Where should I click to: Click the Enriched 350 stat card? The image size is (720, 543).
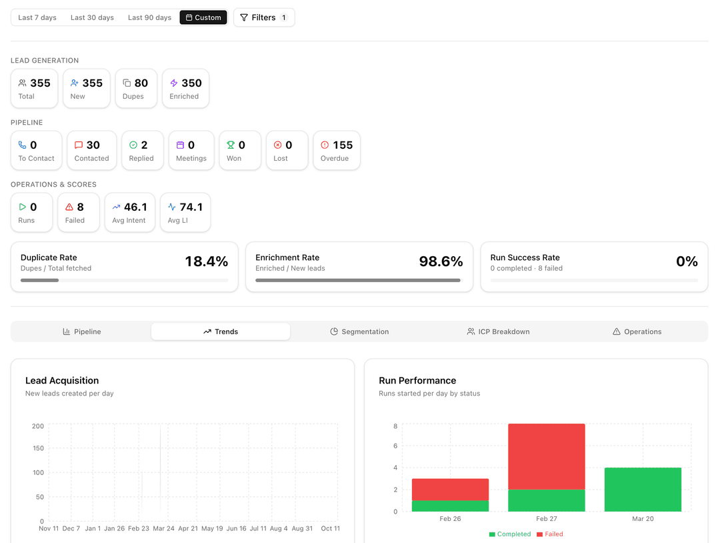185,89
